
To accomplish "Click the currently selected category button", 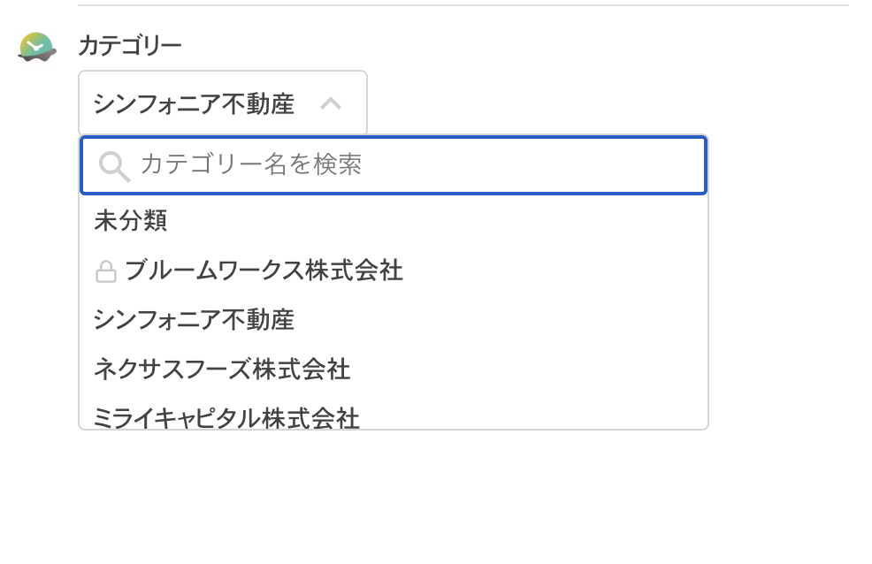I will (x=223, y=102).
